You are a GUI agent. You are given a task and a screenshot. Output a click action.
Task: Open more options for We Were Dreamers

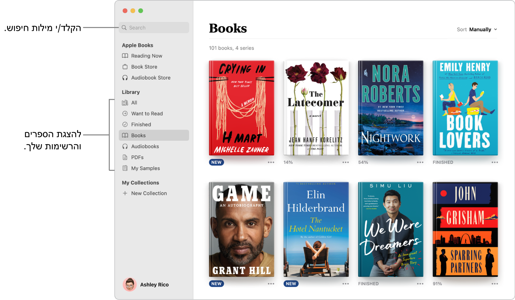coord(420,284)
